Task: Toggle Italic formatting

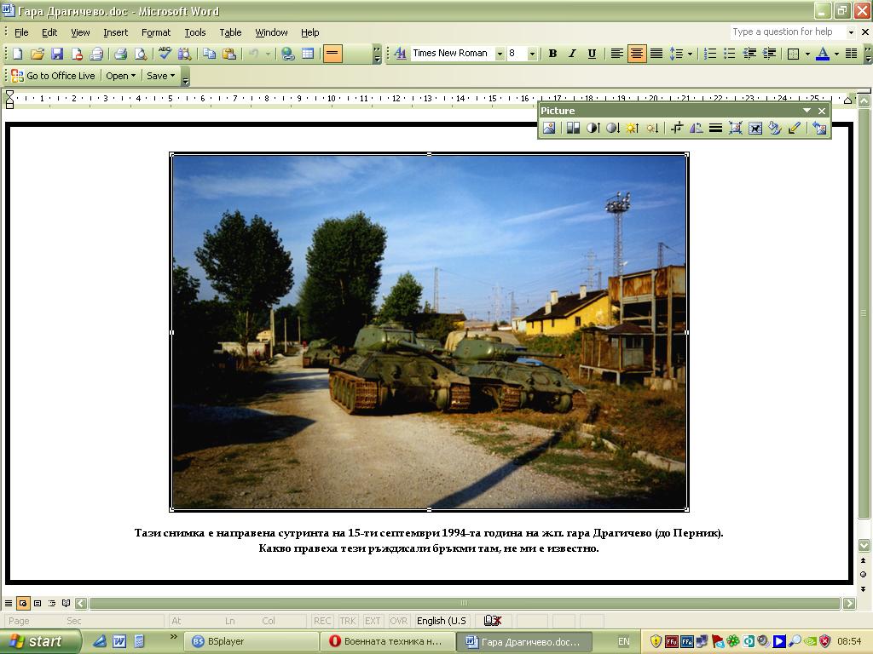Action: (x=572, y=54)
